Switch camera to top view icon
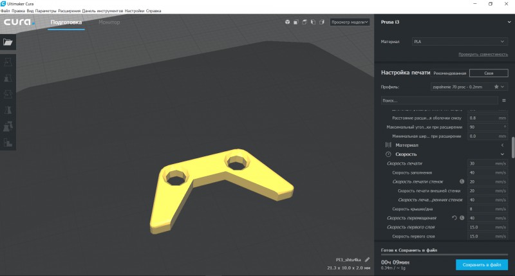Screen dimensions: 515x276 click(304, 22)
